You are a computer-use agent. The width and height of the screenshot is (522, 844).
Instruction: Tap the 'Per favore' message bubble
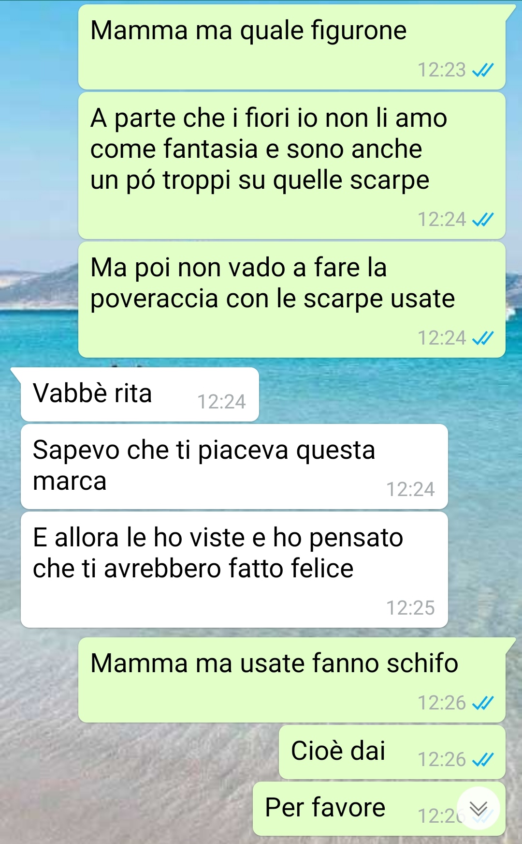pyautogui.click(x=379, y=809)
